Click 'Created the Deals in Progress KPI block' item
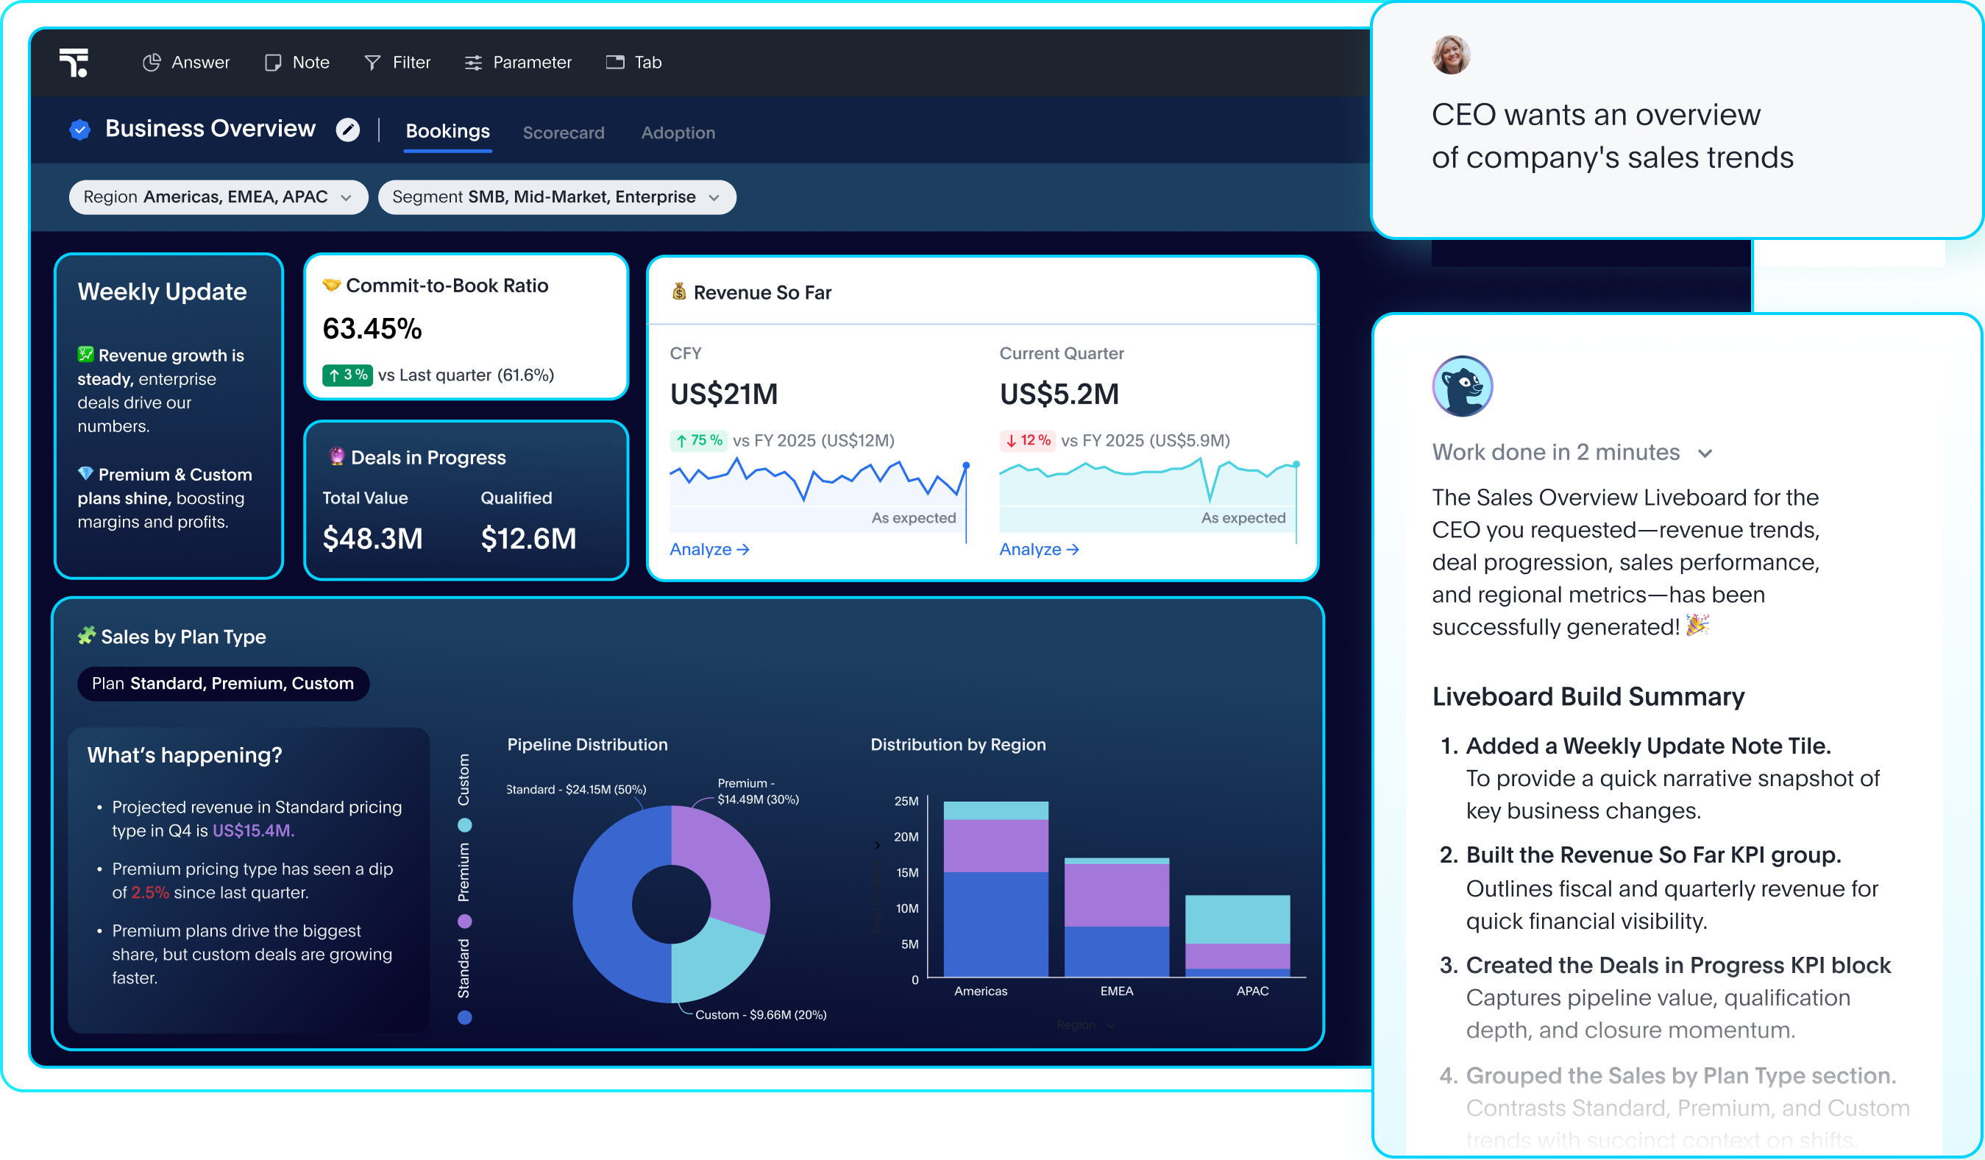Viewport: 1985px width, 1160px height. [1679, 966]
